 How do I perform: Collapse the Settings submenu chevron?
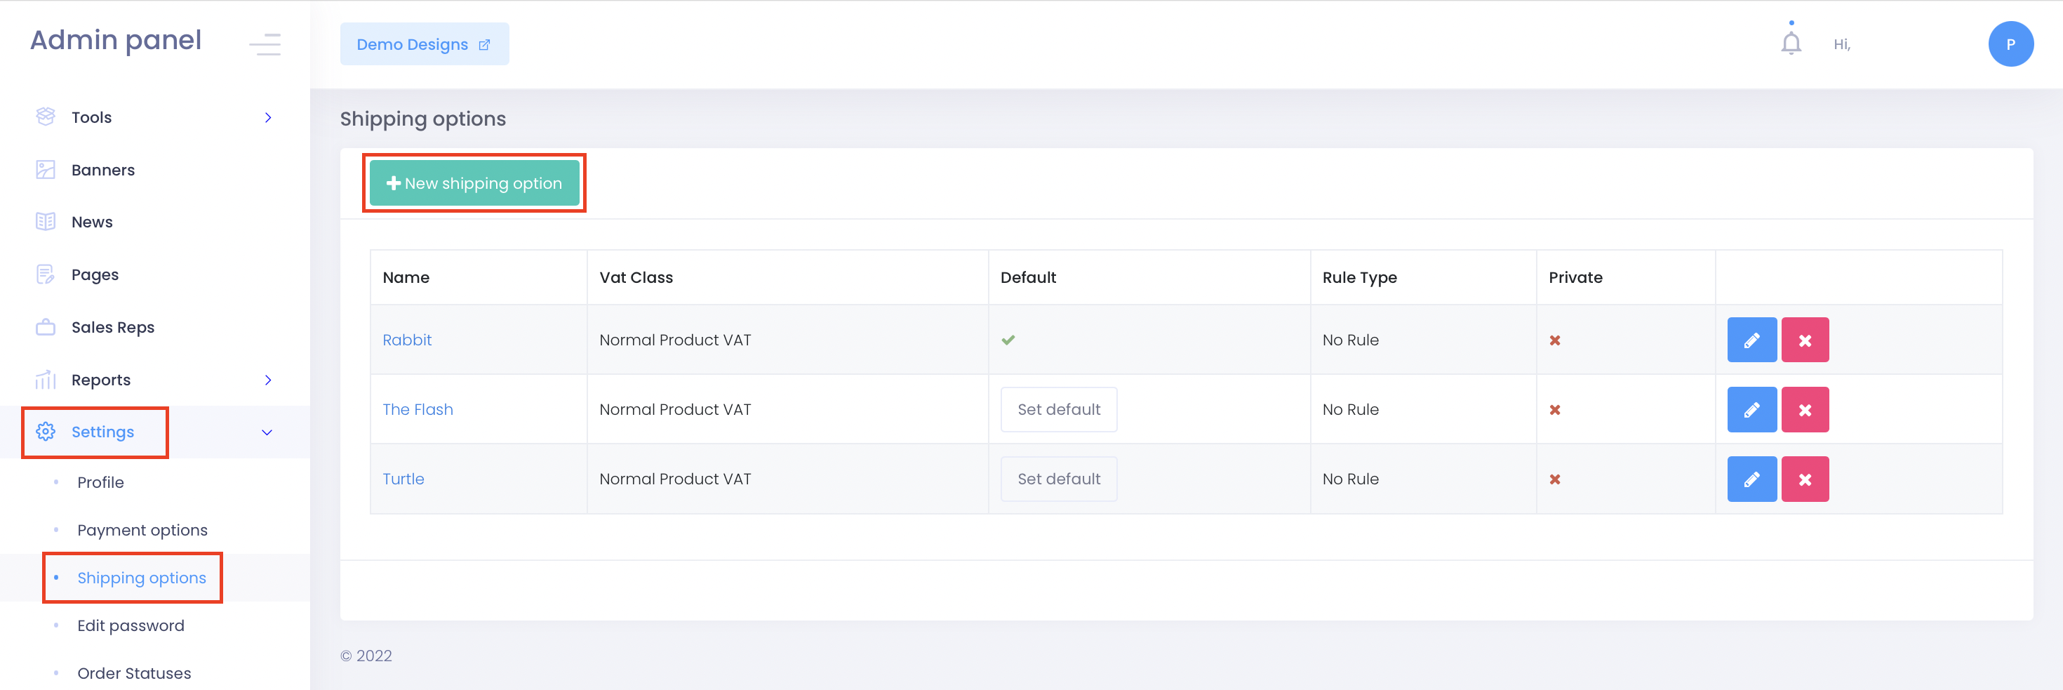[x=267, y=432]
